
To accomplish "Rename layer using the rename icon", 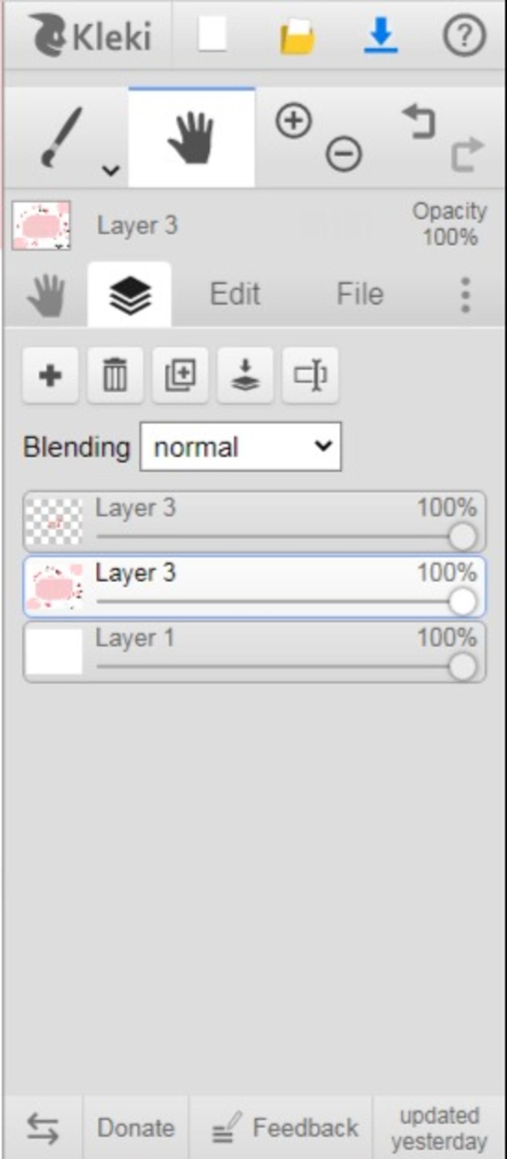I will 310,375.
